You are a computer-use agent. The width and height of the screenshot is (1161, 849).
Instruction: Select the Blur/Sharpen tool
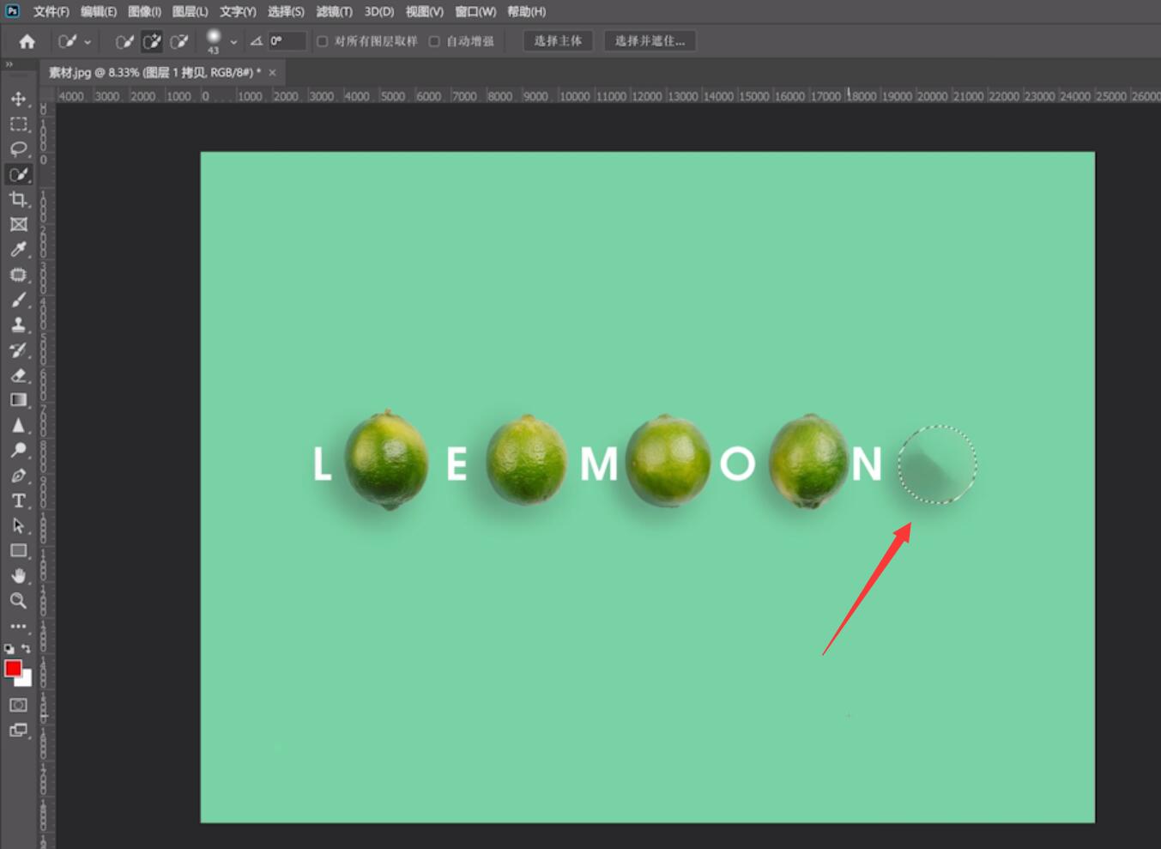(x=18, y=425)
